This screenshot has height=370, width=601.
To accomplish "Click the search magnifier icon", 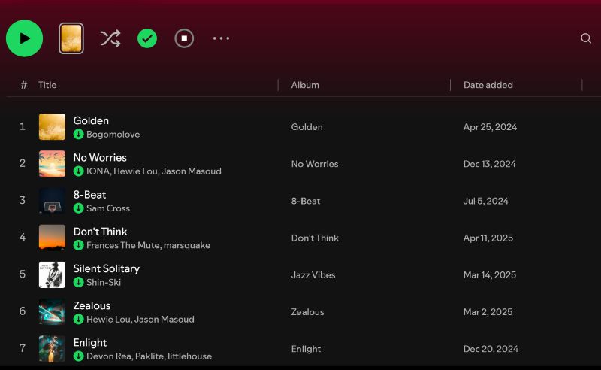I will point(586,38).
